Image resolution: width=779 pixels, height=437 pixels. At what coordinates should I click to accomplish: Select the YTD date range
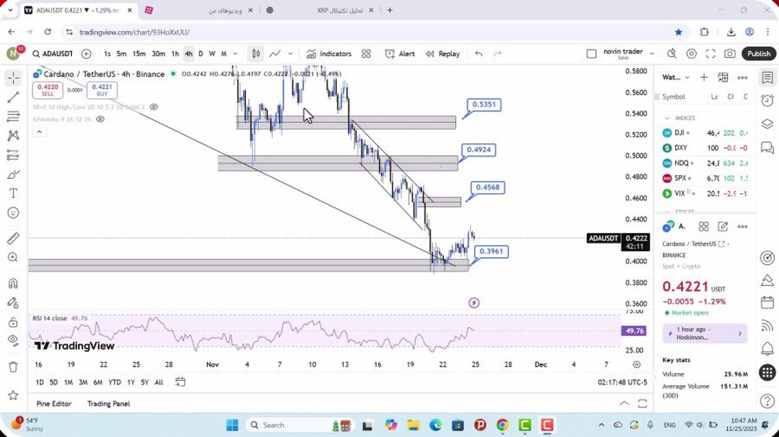tap(114, 383)
